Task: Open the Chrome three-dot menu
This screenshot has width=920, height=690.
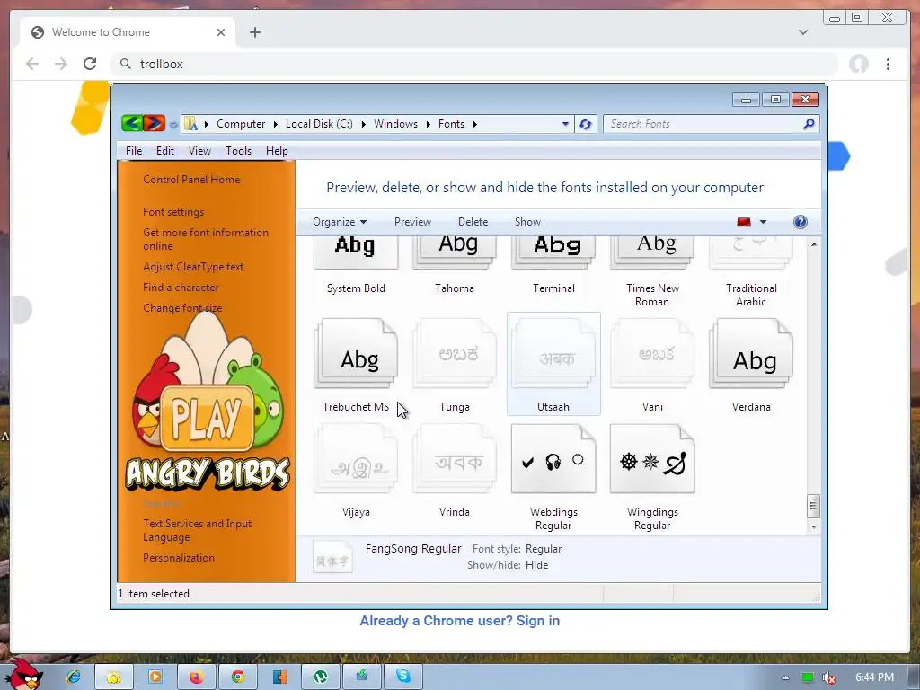Action: pos(888,64)
